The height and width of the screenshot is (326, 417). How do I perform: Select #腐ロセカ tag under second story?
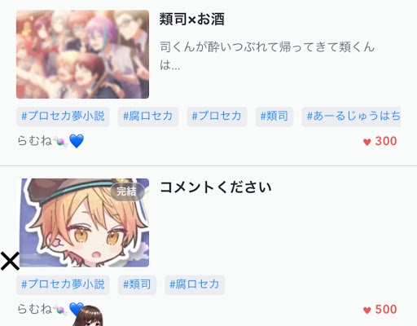195,284
